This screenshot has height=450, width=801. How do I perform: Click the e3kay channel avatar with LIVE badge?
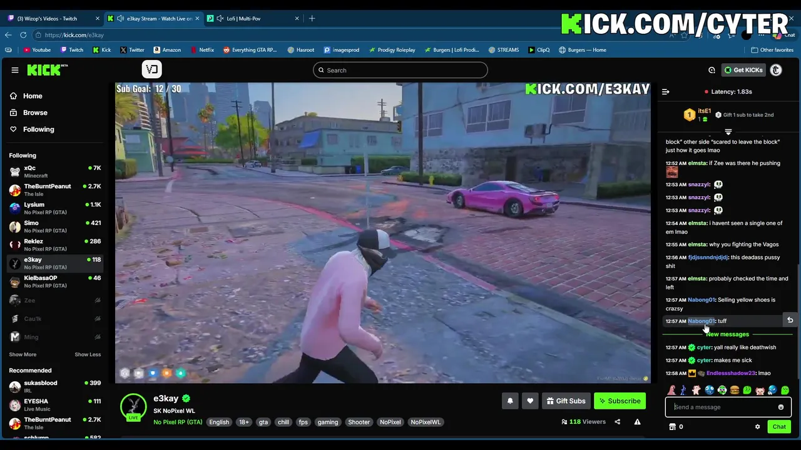(x=133, y=407)
